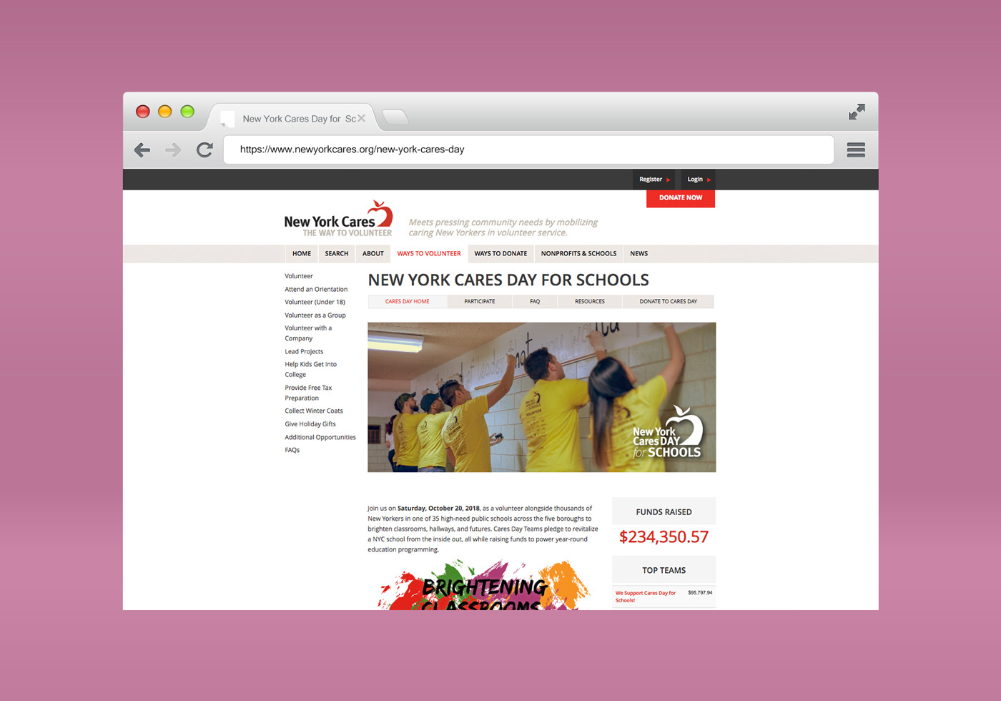Click Volunteer as a Group link
This screenshot has width=1001, height=701.
tap(315, 315)
